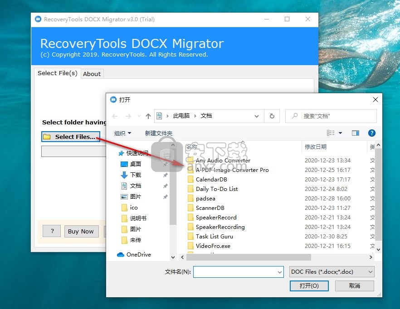Screen dimensions: 400x309
Task: Select 快速访问 in navigation pane
Action: tap(137, 153)
